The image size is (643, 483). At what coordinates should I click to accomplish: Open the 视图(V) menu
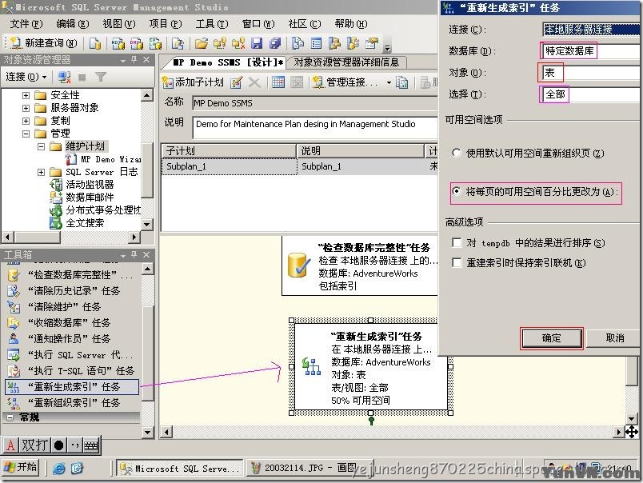point(118,24)
